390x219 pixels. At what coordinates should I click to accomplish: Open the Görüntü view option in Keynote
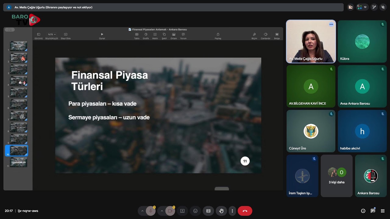click(38, 36)
